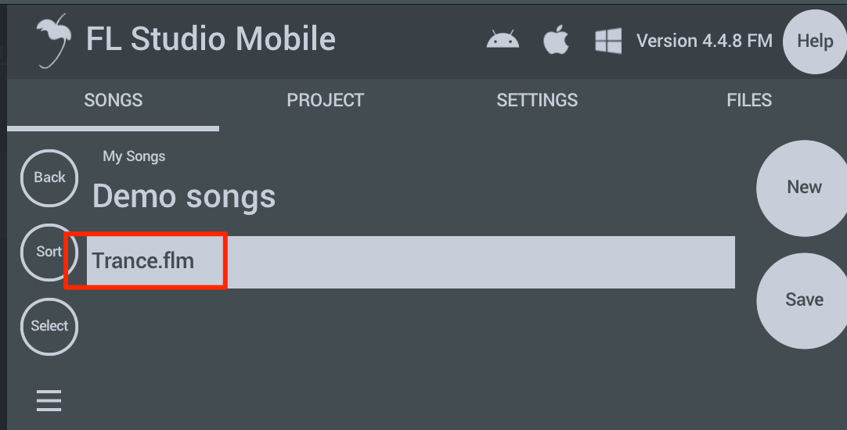The width and height of the screenshot is (847, 430).
Task: Click the Android robot icon
Action: point(503,40)
